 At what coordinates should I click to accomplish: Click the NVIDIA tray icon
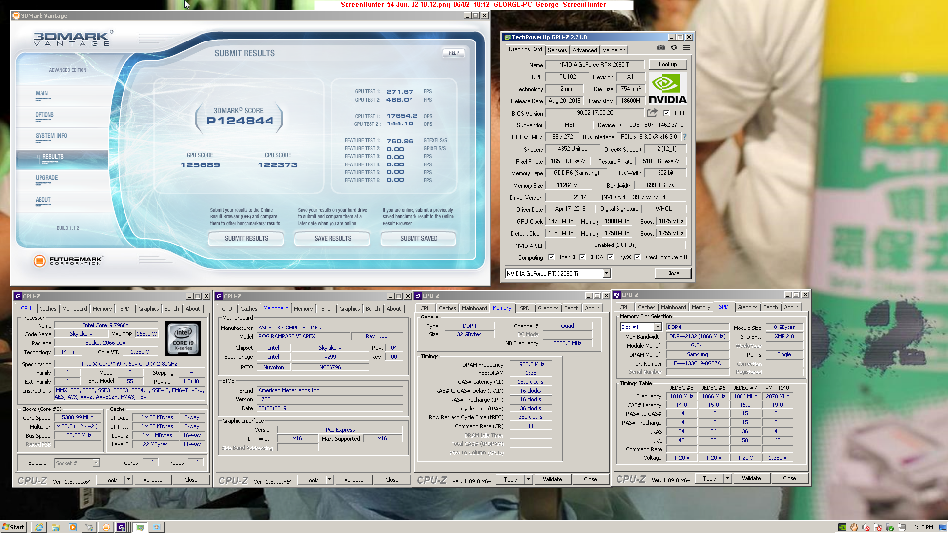pos(842,527)
